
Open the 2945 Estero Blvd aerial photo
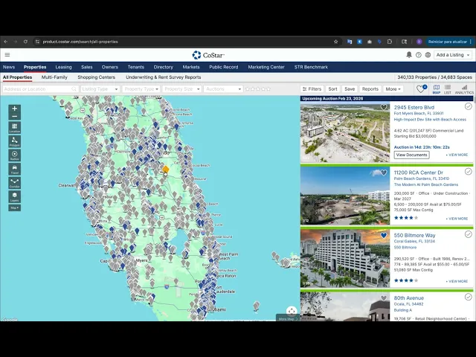click(345, 132)
